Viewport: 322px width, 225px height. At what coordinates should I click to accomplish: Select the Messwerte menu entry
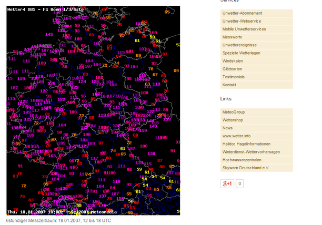point(232,37)
